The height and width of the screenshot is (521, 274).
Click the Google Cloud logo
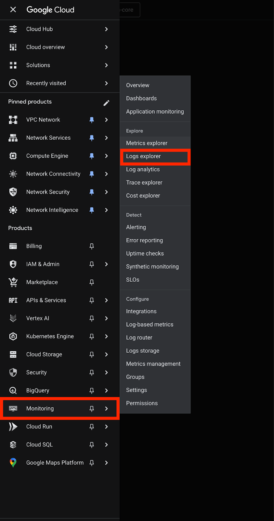click(50, 10)
